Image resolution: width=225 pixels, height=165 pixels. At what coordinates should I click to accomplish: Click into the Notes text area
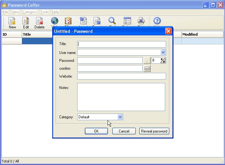tap(121, 97)
